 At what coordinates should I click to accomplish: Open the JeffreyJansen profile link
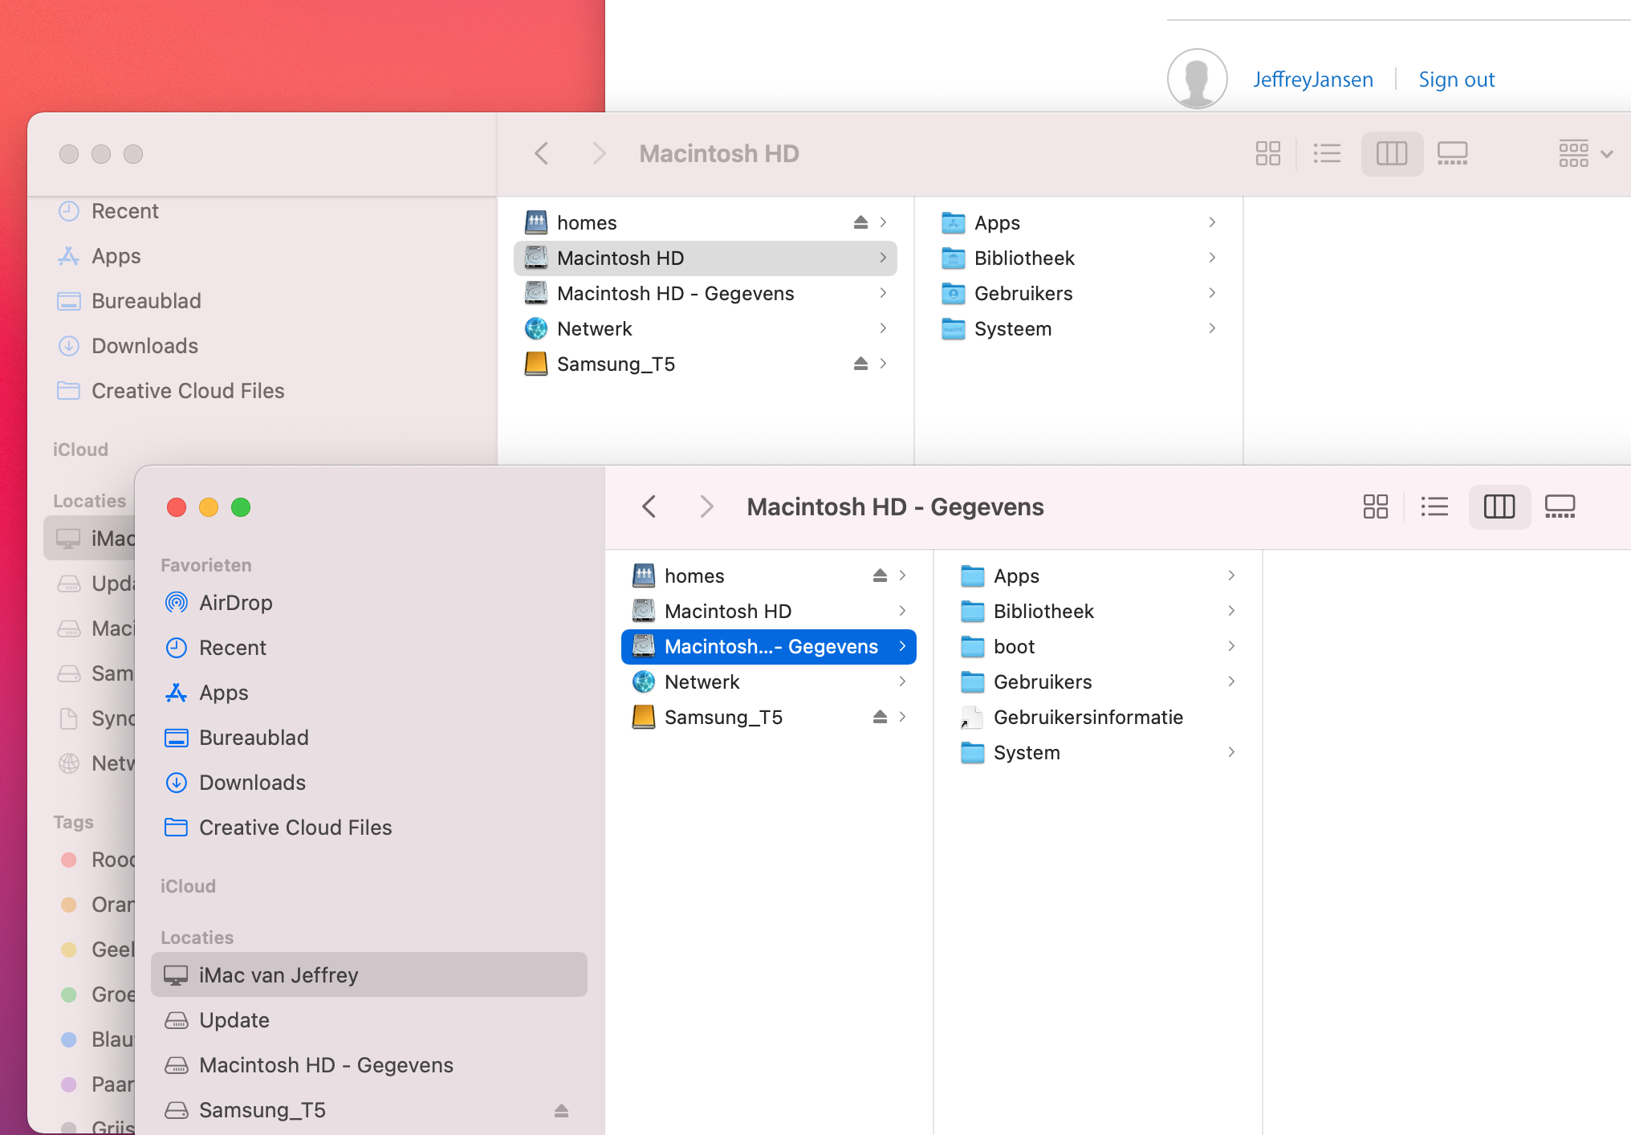pyautogui.click(x=1312, y=79)
